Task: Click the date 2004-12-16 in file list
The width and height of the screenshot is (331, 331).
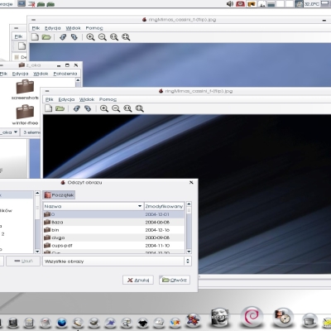Action: tap(157, 230)
